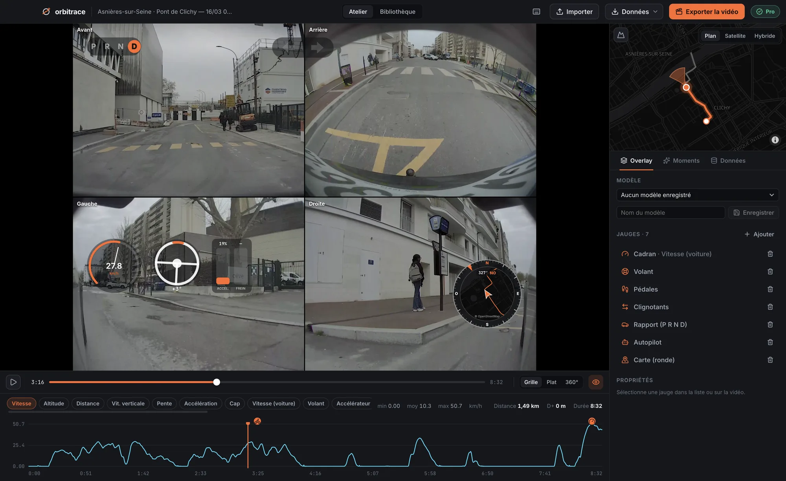Open the keyboard shortcuts icon
Screen dimensions: 786x481
coord(536,11)
